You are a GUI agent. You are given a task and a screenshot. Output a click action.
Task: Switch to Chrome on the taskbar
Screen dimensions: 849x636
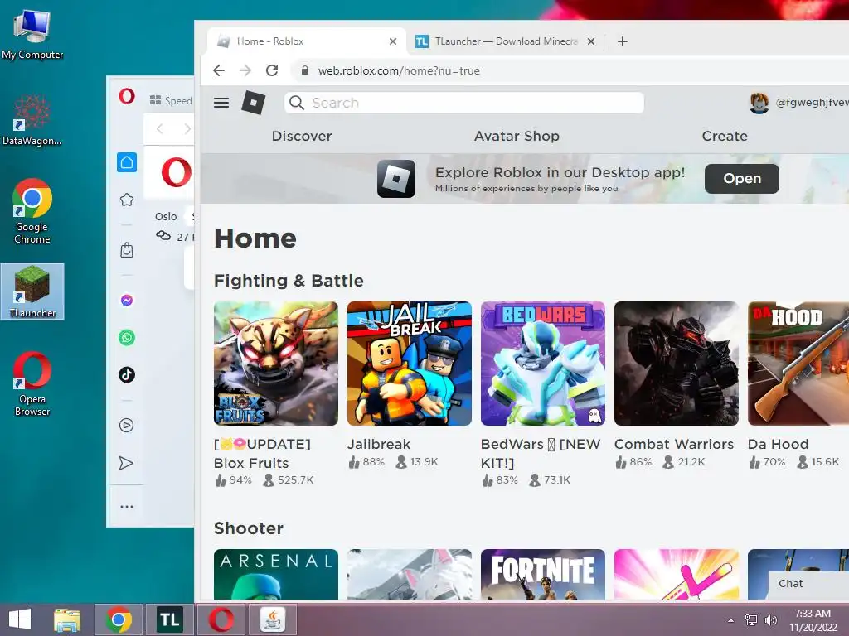point(119,619)
